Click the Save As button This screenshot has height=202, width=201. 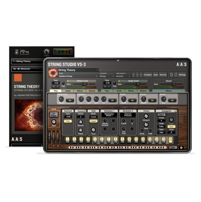click(163, 75)
